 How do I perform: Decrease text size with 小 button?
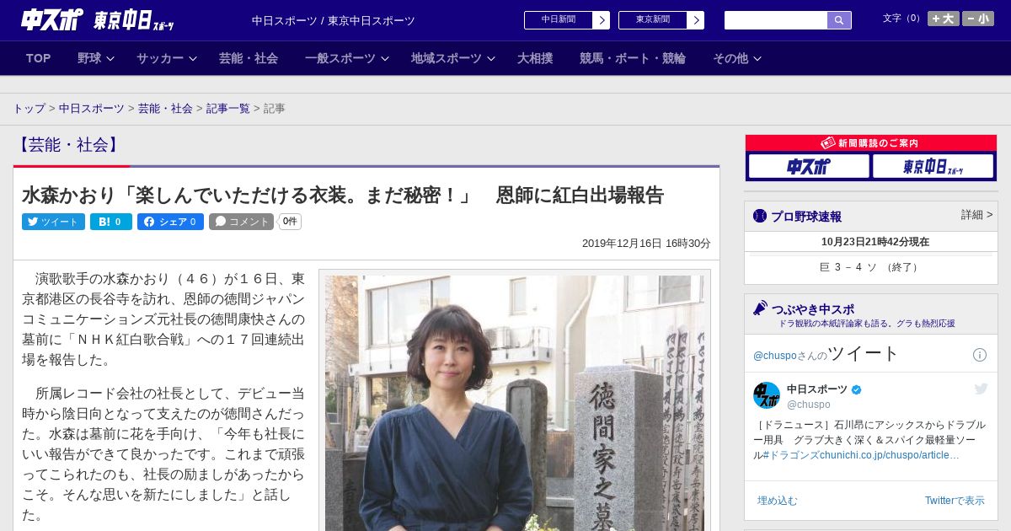coord(978,19)
